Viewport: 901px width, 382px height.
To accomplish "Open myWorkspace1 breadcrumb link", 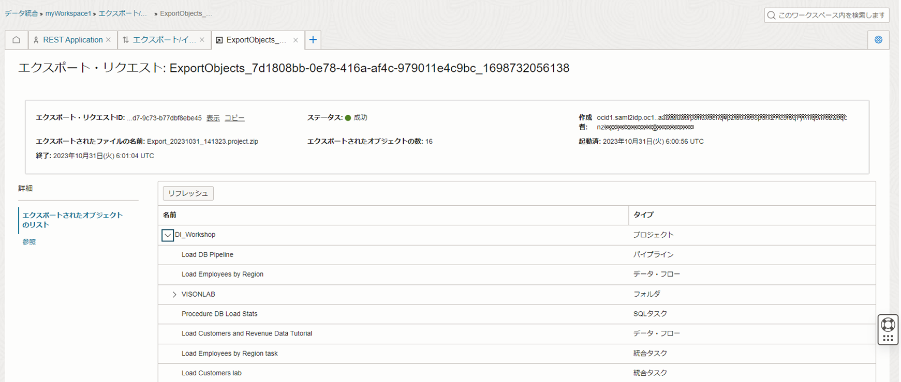I will coord(68,13).
